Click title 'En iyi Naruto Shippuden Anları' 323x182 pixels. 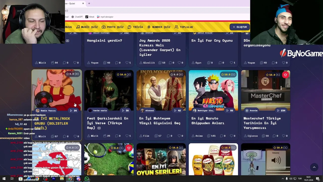208,121
